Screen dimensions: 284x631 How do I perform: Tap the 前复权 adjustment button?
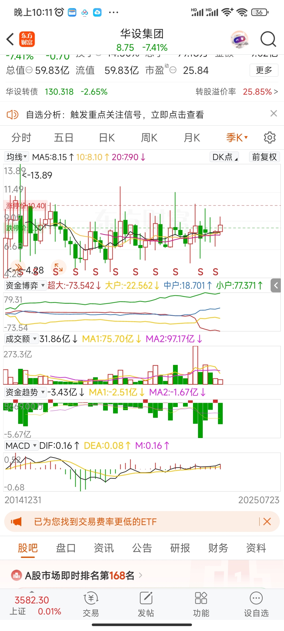[264, 157]
